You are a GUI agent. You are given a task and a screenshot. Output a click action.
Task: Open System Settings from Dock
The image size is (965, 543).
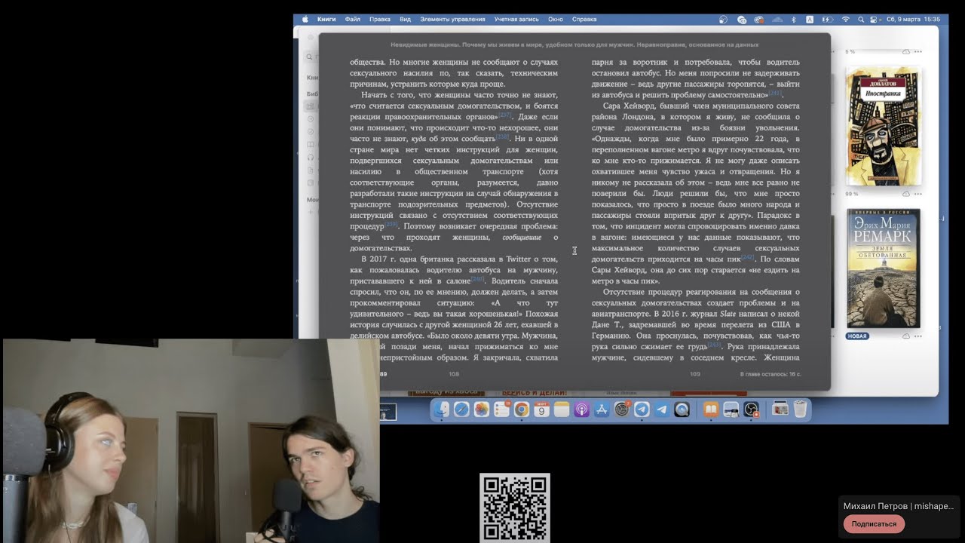pos(622,410)
